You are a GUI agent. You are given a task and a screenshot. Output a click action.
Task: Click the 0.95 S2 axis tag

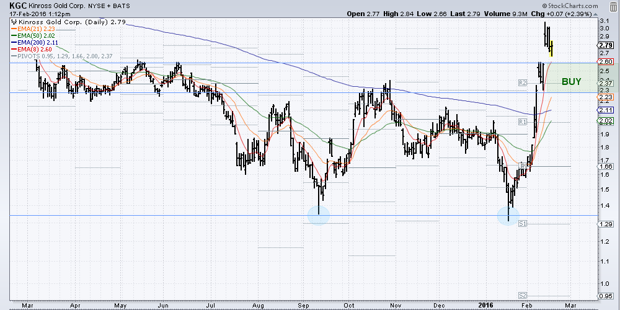click(606, 296)
